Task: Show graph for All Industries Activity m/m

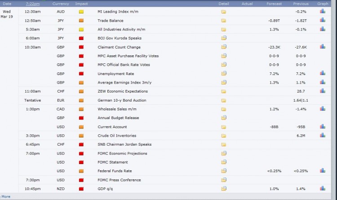Action: click(x=322, y=29)
